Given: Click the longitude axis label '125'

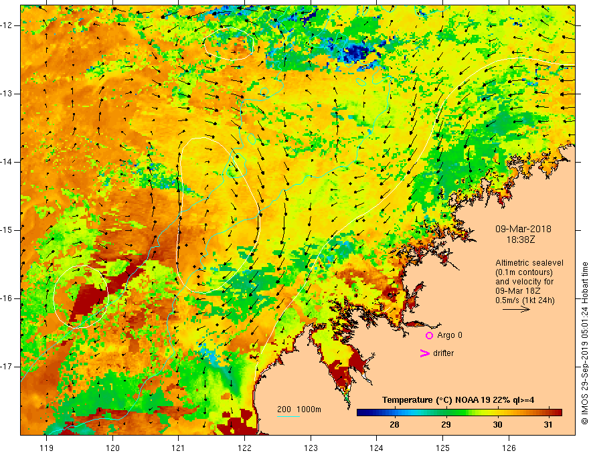Looking at the screenshot, I should (x=443, y=448).
